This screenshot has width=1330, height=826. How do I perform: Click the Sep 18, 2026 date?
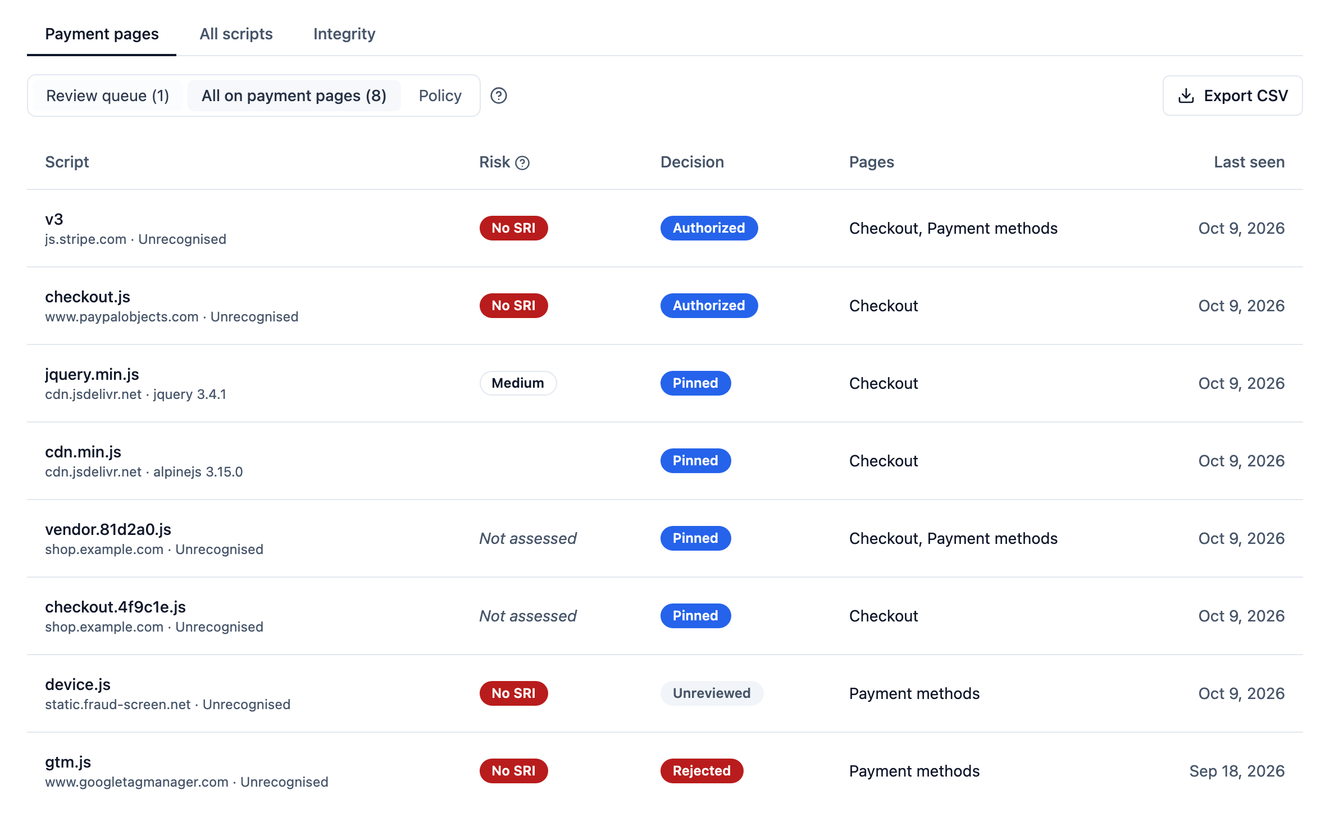pyautogui.click(x=1237, y=771)
